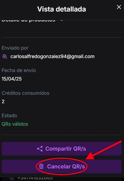
Task: Click the share icon on Compartir QR/s
Action: click(x=40, y=149)
